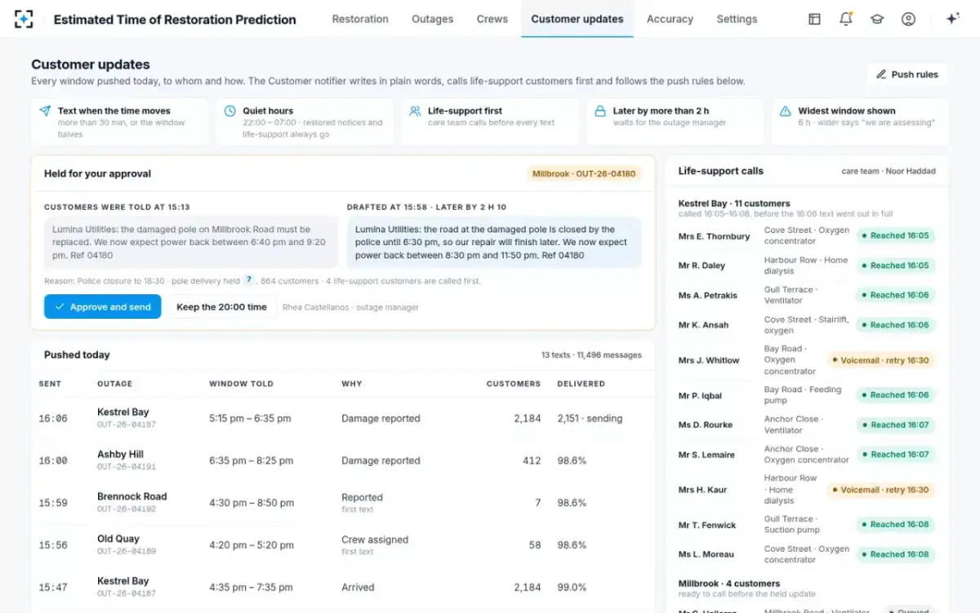Click the Drafted at 15:58 message bubble
Viewport: 980px width, 613px height.
point(494,242)
